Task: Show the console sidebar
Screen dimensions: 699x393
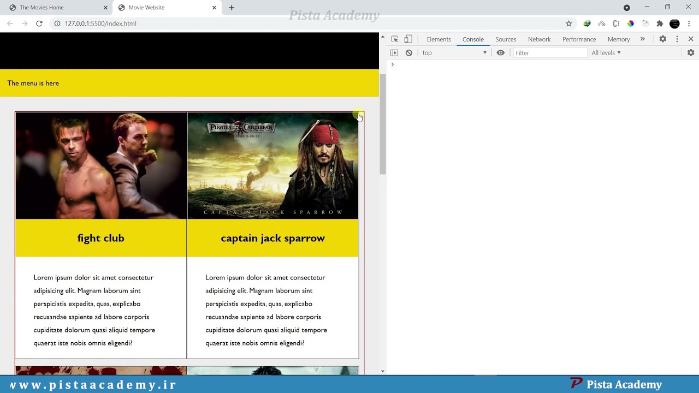Action: (394, 53)
